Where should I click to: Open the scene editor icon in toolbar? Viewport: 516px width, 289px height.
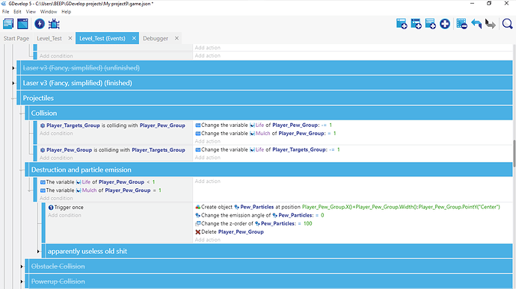point(22,24)
